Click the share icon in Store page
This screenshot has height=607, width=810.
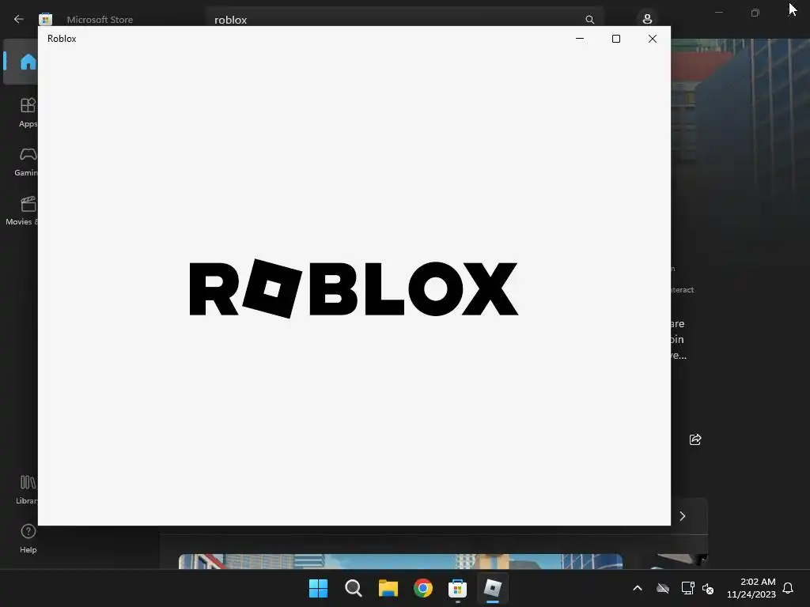click(695, 439)
